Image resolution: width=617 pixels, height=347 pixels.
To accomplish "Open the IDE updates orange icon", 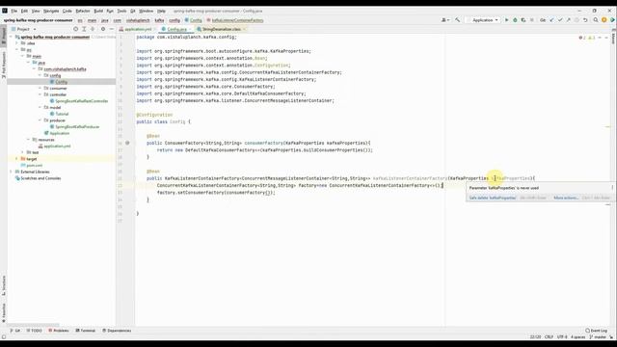I will pyautogui.click(x=604, y=20).
